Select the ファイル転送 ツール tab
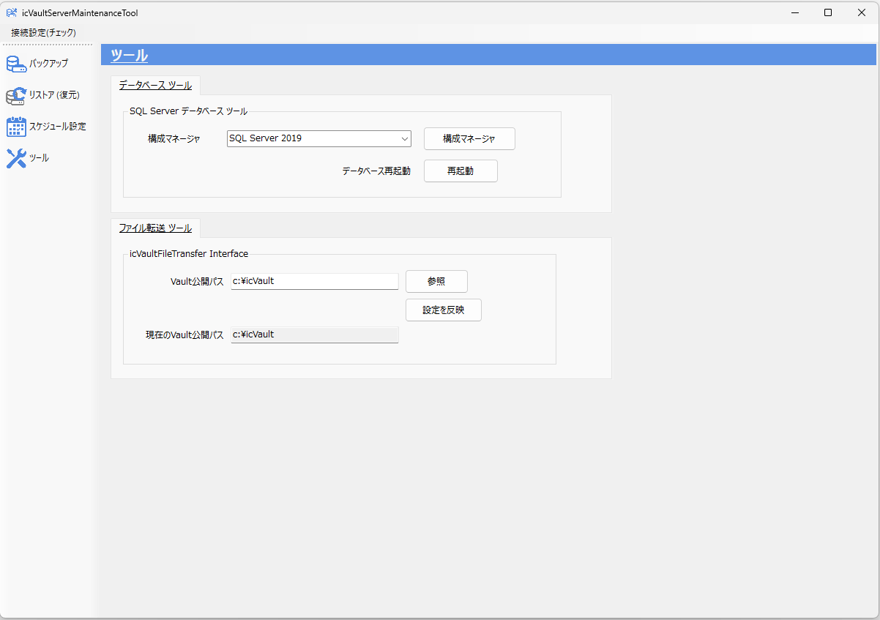880x620 pixels. coord(155,228)
